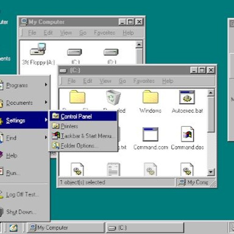This screenshot has height=234, width=234.
Task: Select the first folder icon in C: window
Action: click(x=77, y=97)
